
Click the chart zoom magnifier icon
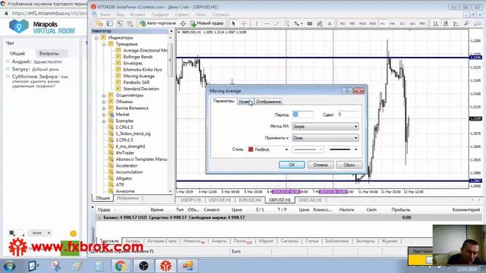[466, 24]
